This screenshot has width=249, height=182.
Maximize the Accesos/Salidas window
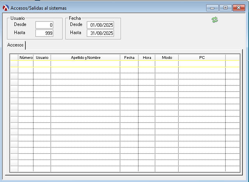(225, 7)
